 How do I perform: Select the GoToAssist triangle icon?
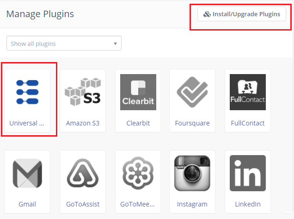coord(83,173)
